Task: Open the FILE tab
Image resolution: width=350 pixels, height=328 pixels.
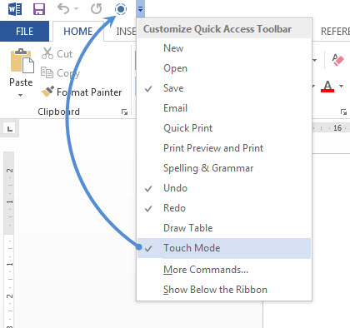Action: coord(24,31)
